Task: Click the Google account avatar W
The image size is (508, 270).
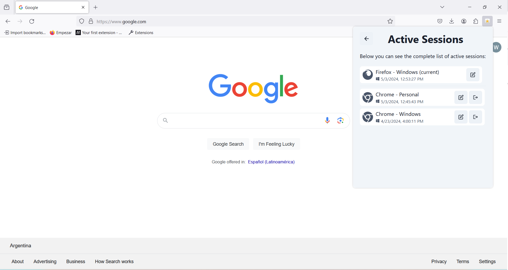Action: coord(497,48)
